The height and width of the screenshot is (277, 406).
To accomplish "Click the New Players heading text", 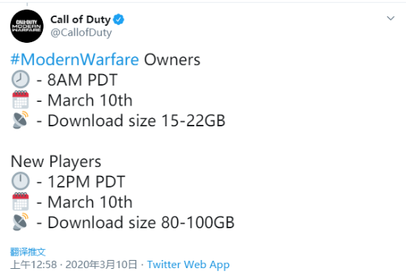I will click(56, 162).
